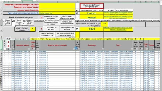Click 'Не показывать объявл по-новому' button
162x91 pixels.
67,23
